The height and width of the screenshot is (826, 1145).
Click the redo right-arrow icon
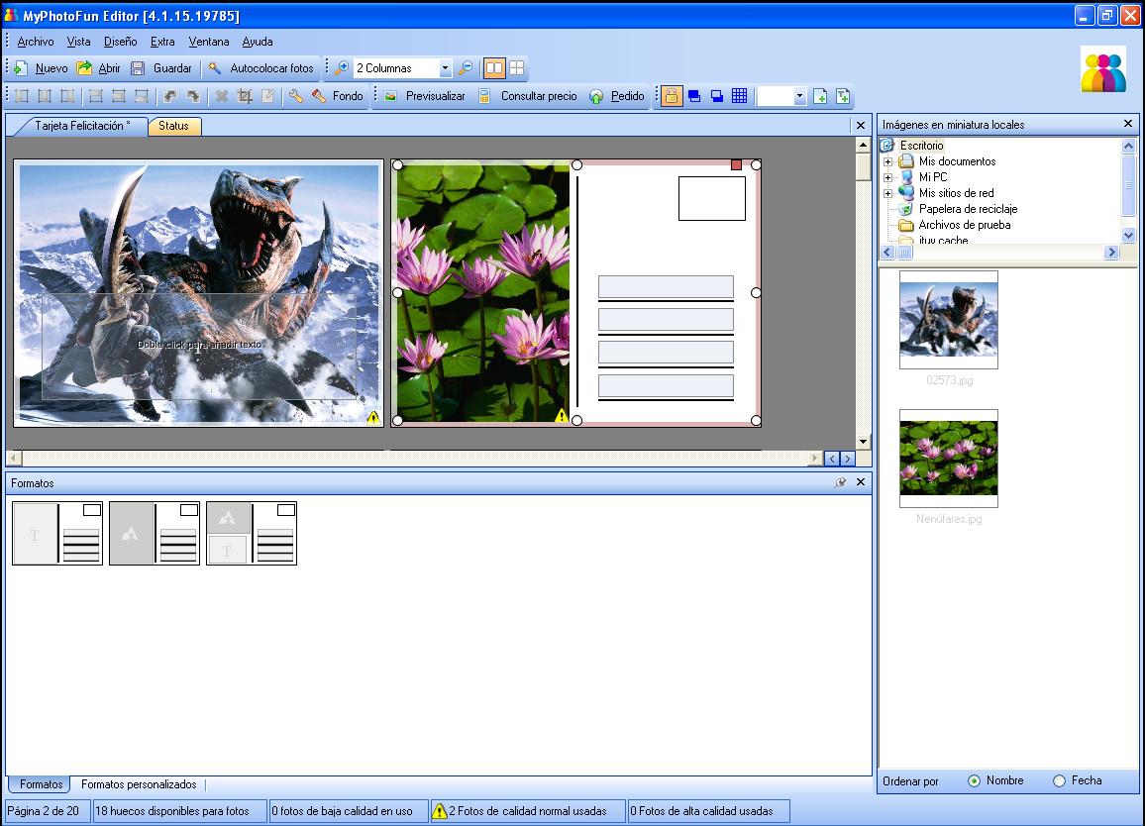coord(193,96)
